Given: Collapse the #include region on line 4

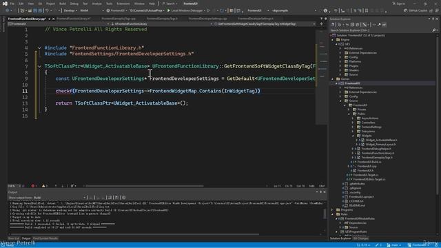Looking at the screenshot, I should pyautogui.click(x=39, y=48).
